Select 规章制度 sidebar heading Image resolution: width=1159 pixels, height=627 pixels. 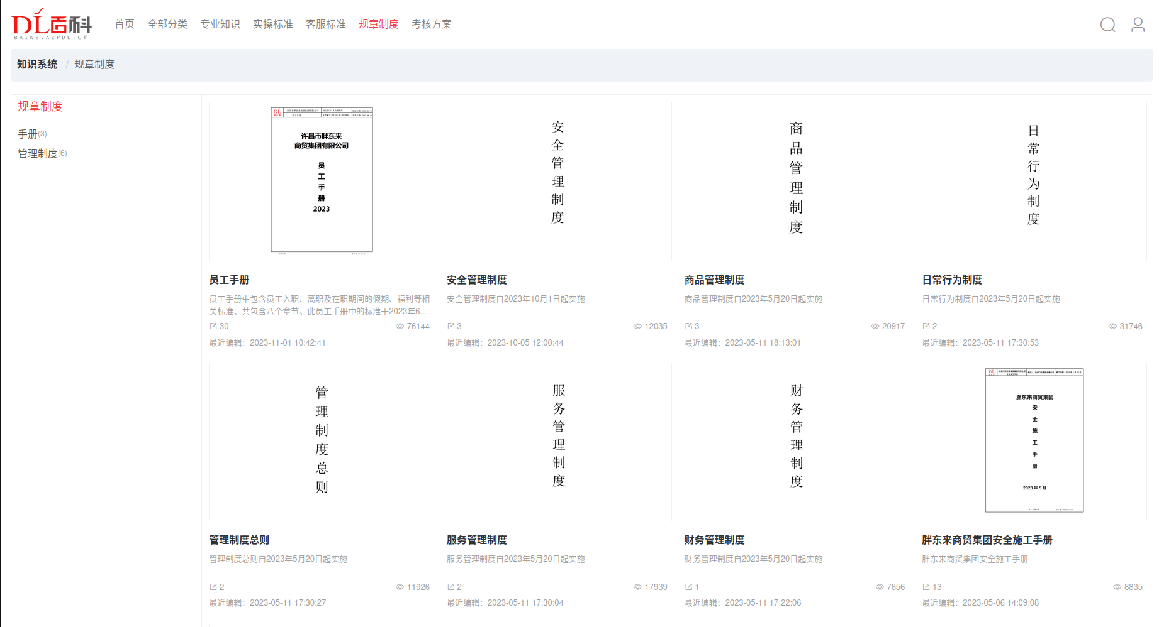point(40,106)
